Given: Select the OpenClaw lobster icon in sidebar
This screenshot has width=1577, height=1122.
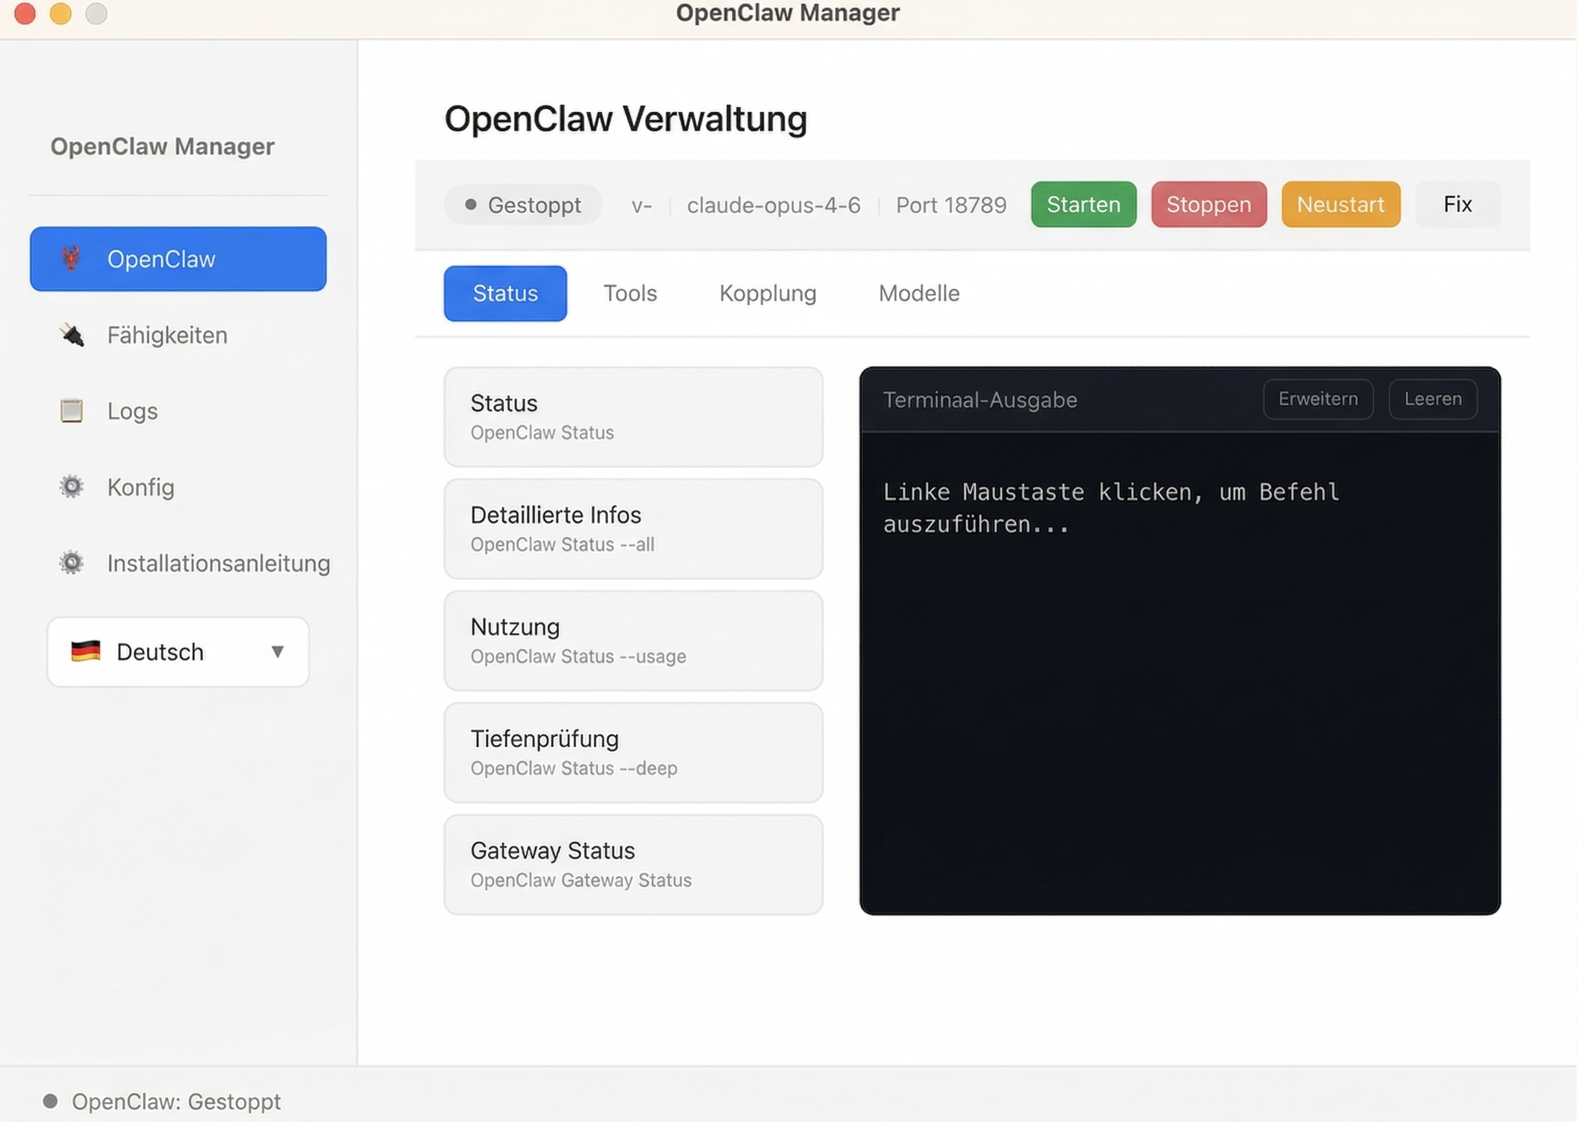Looking at the screenshot, I should [73, 259].
